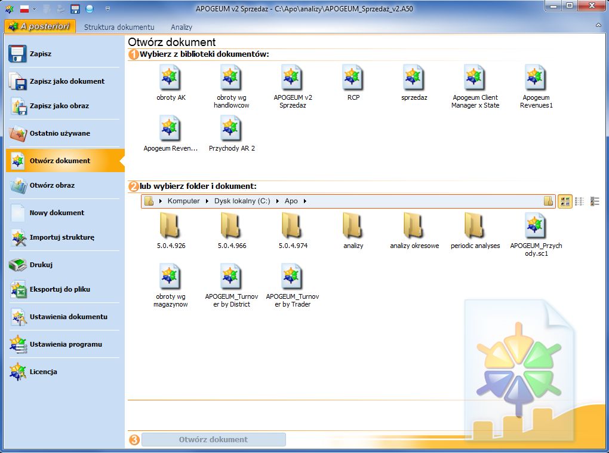Open 'APOGEUM v2 Sprzedaz' library document
The width and height of the screenshot is (609, 453).
(293, 86)
